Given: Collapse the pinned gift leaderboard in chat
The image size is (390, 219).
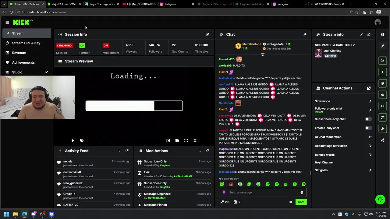Looking at the screenshot, I should click(x=263, y=54).
